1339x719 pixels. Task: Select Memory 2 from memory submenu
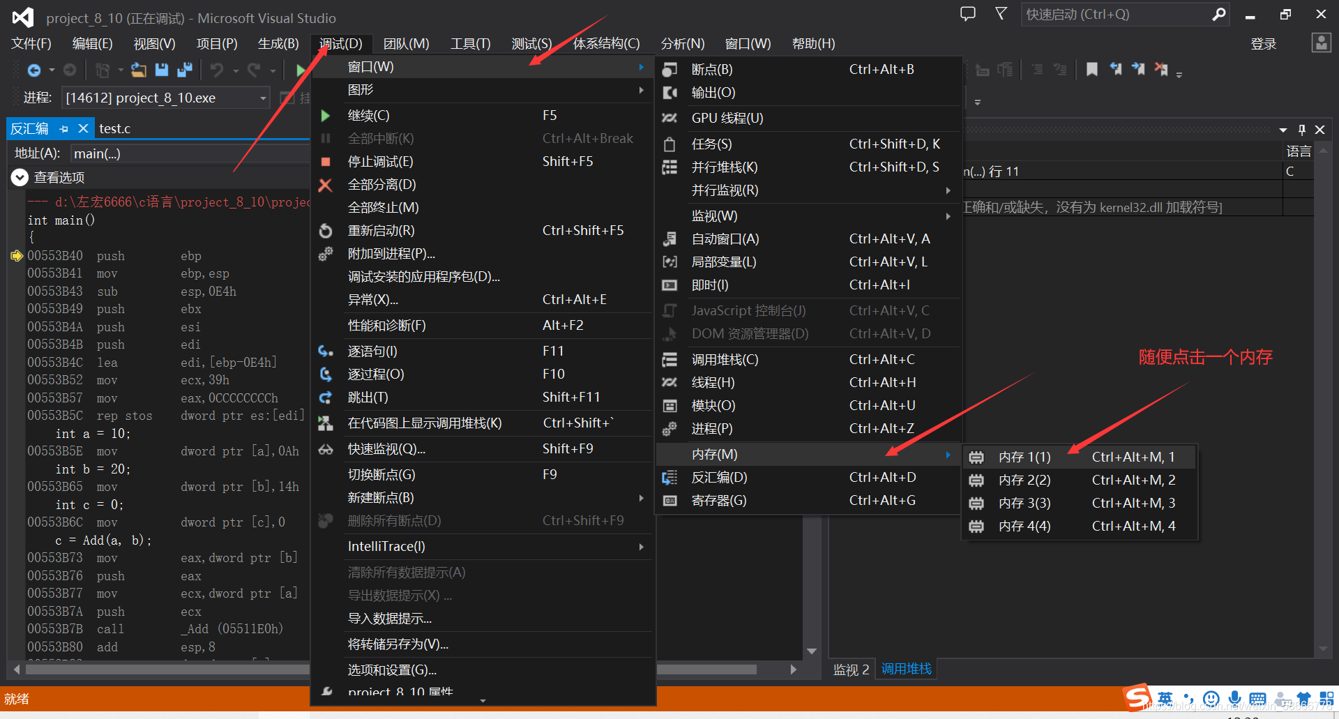(1080, 480)
